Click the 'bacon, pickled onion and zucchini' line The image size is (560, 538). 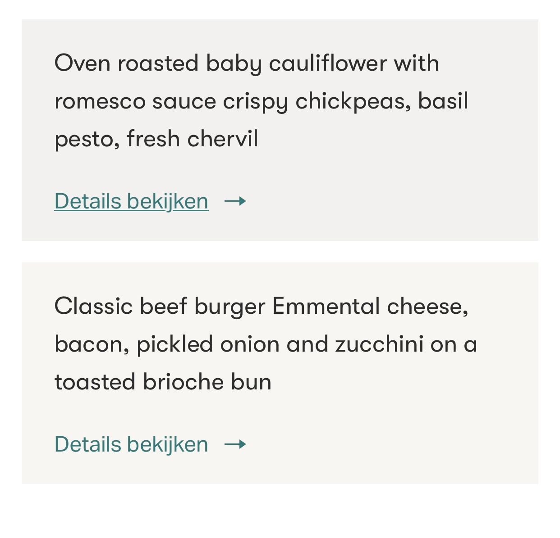click(266, 344)
